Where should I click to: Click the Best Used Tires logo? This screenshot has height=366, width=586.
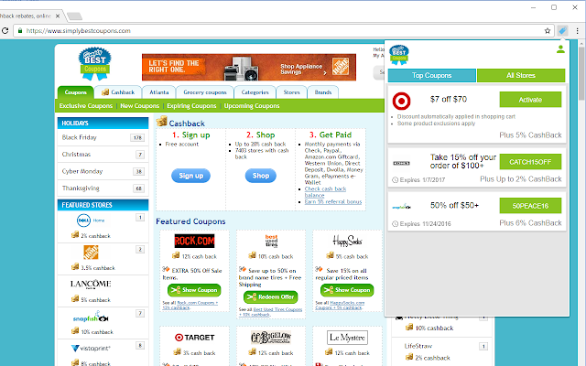point(271,241)
